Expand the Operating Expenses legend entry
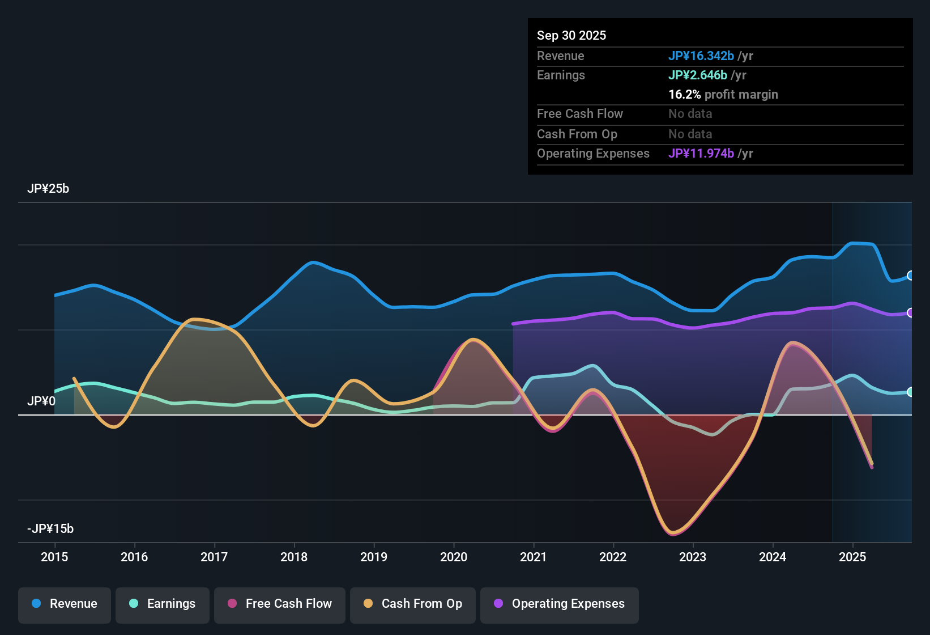The width and height of the screenshot is (930, 635). coord(559,604)
